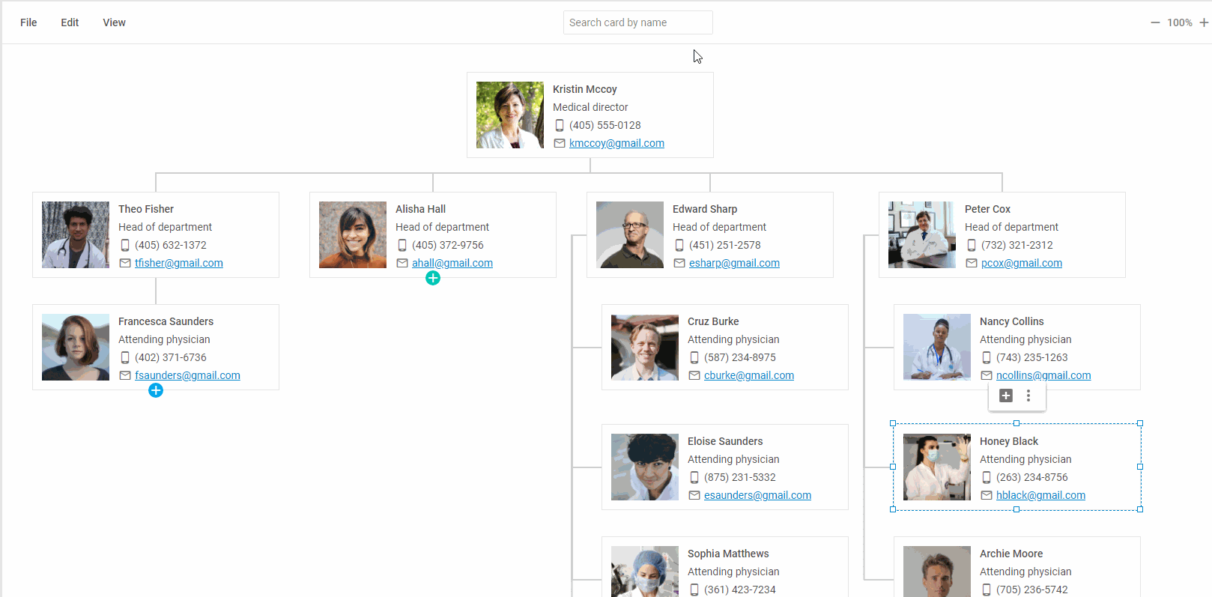The width and height of the screenshot is (1212, 597).
Task: Open the View menu
Action: click(114, 22)
